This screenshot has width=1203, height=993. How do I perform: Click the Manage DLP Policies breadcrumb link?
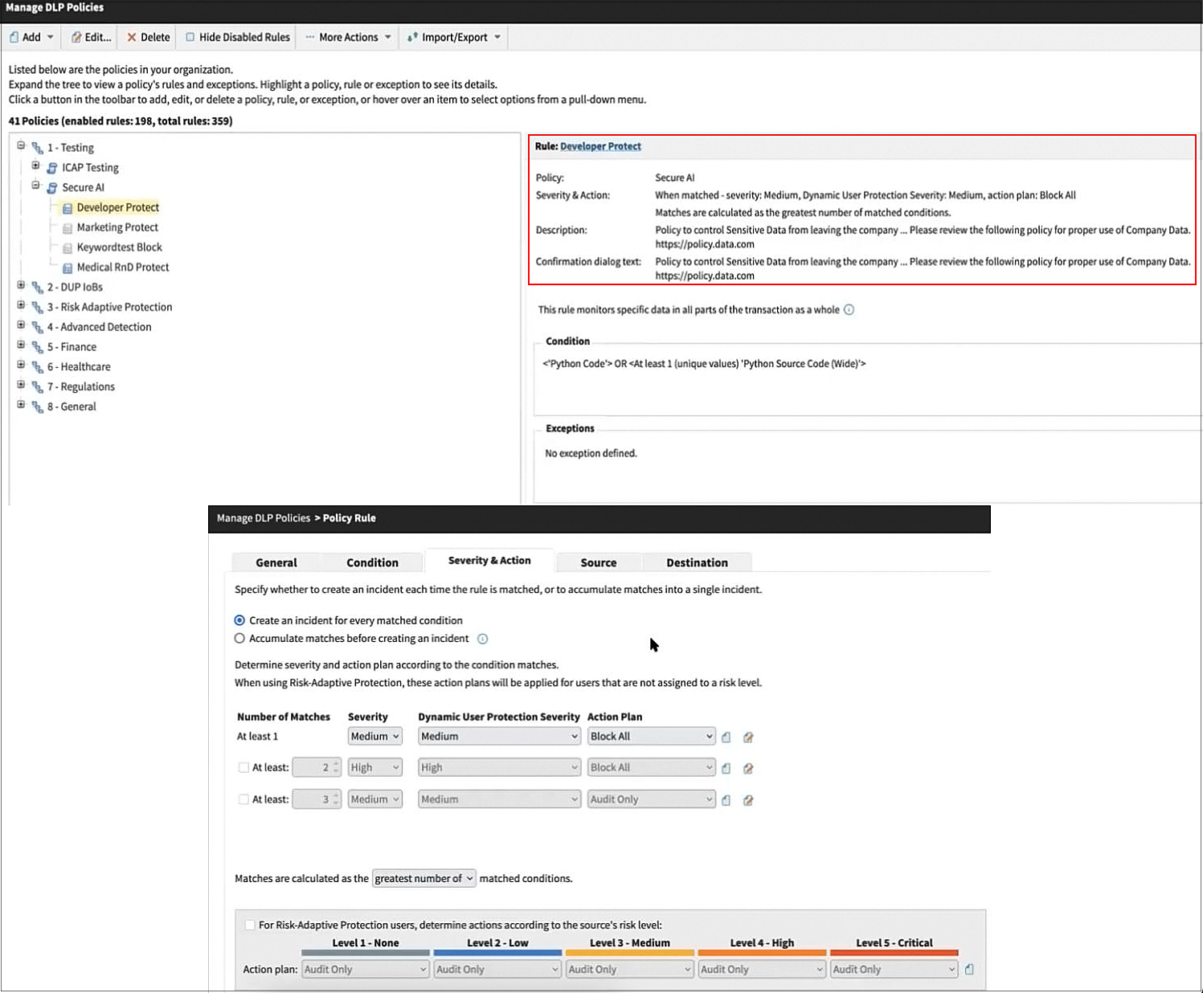pyautogui.click(x=264, y=518)
